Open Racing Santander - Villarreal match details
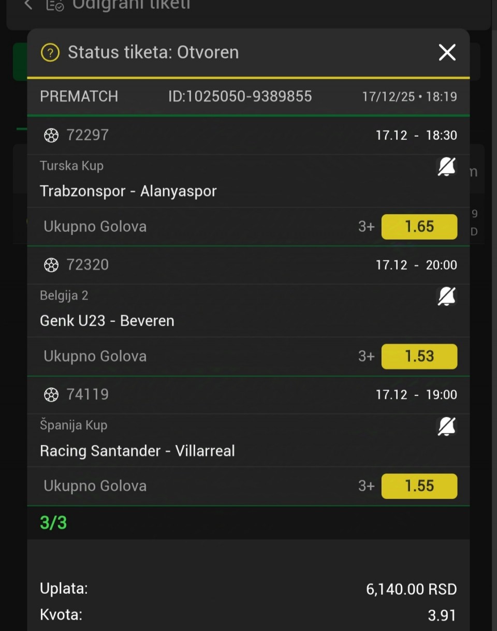 coord(137,451)
